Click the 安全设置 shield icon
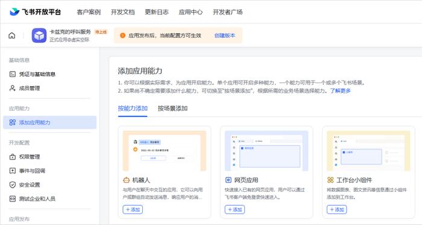The width and height of the screenshot is (422, 225). coord(13,185)
